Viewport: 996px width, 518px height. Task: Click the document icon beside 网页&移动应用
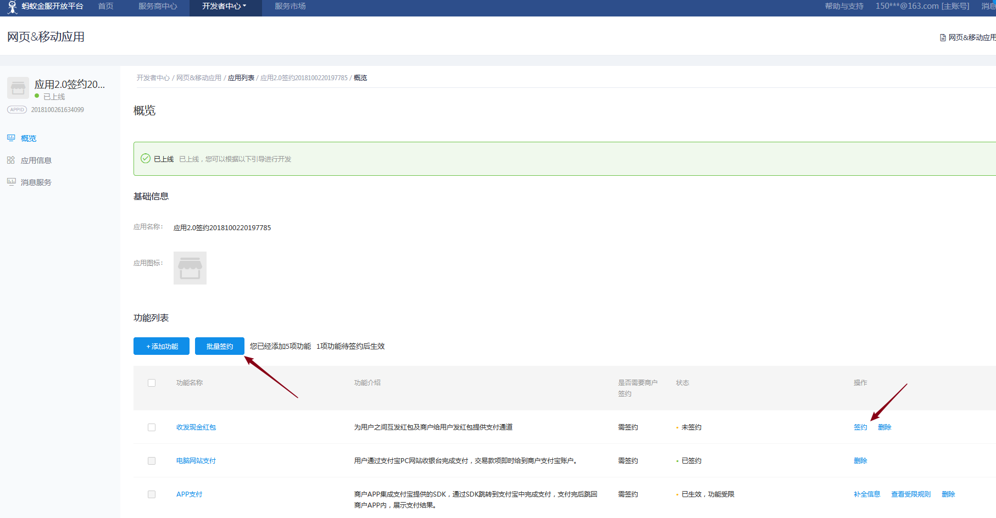pyautogui.click(x=943, y=38)
